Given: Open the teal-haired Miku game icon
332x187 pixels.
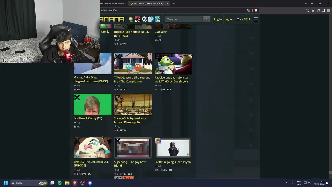Looking at the screenshot, I should [x=157, y=19].
